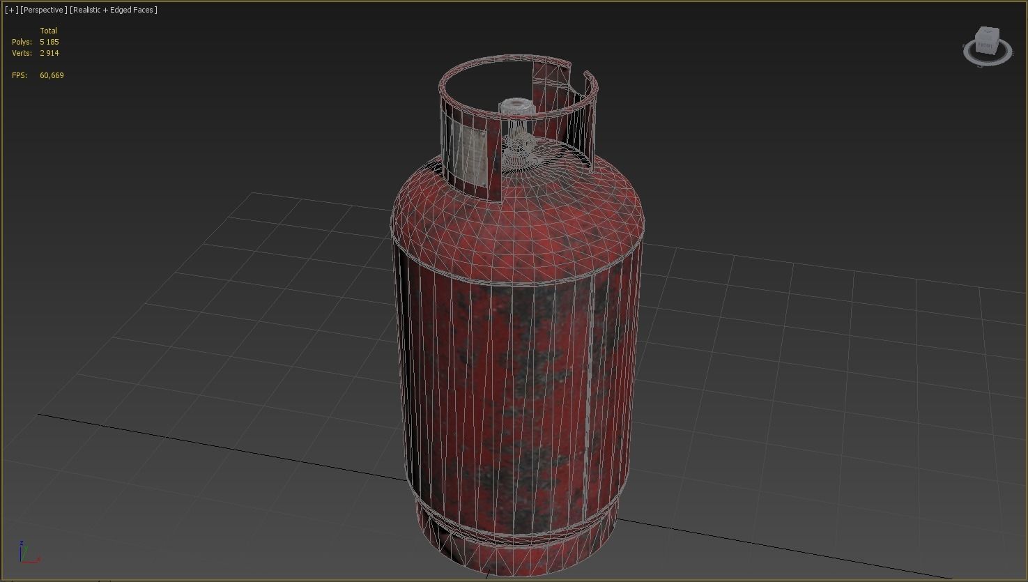
Task: Click the Verts count value 2 914
Action: click(x=49, y=53)
